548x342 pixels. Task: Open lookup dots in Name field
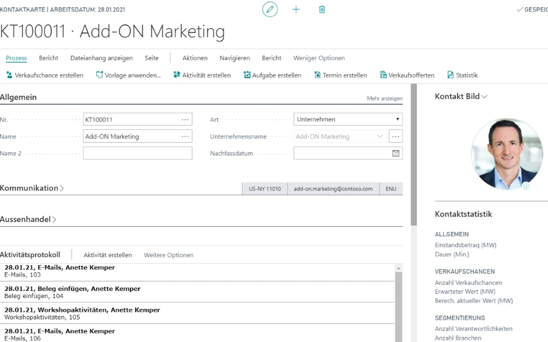pos(185,136)
